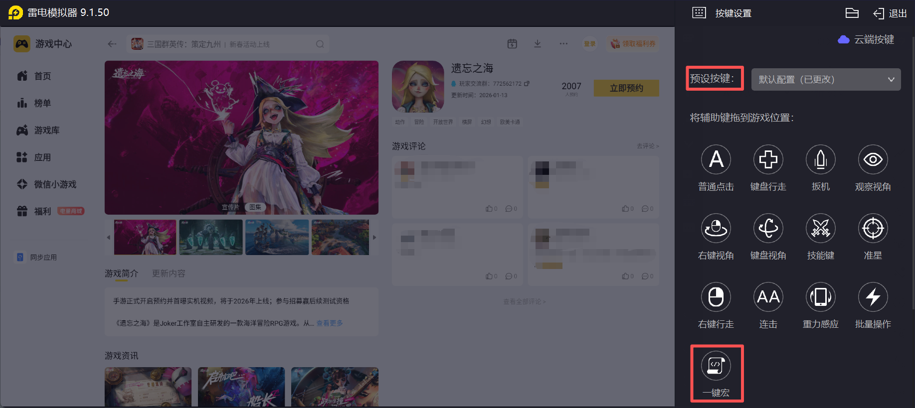
Task: Click 去评论 link above reviews
Action: click(648, 146)
